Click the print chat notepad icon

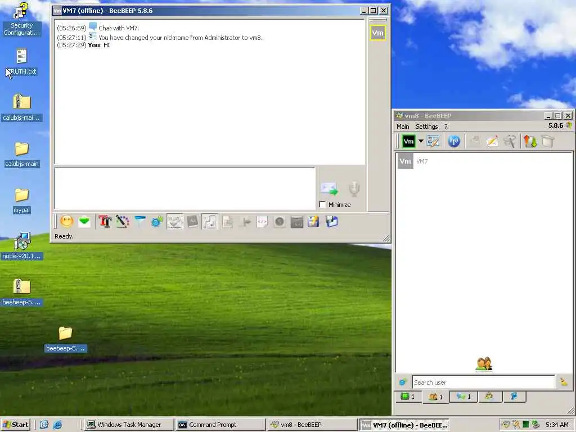(x=314, y=222)
